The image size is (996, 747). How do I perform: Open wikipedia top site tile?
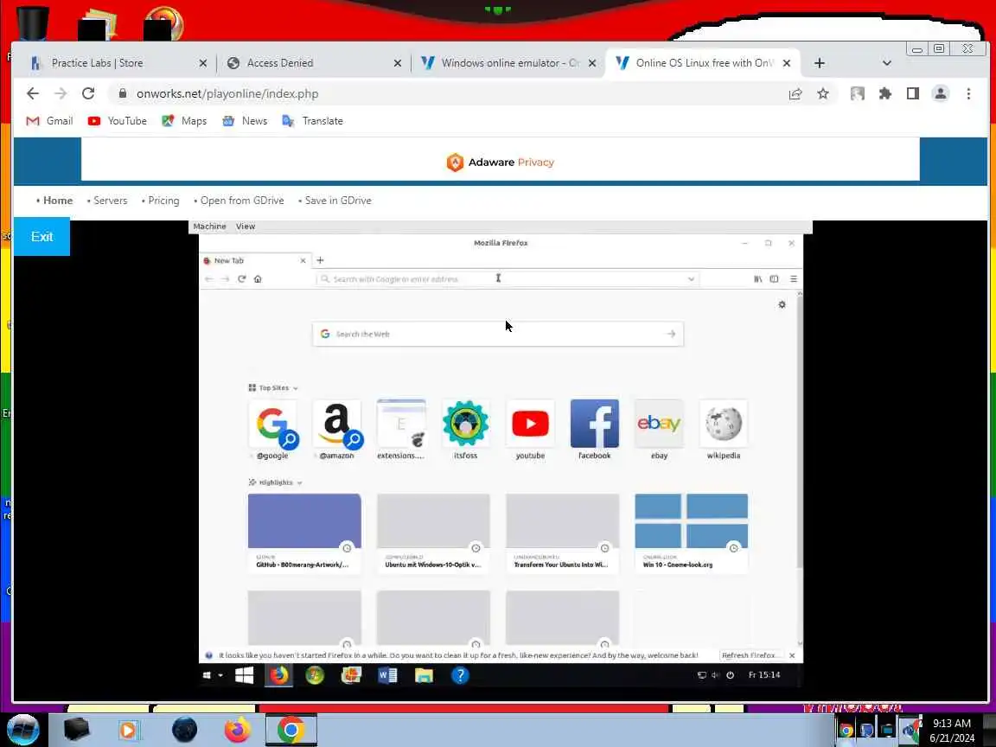724,430
